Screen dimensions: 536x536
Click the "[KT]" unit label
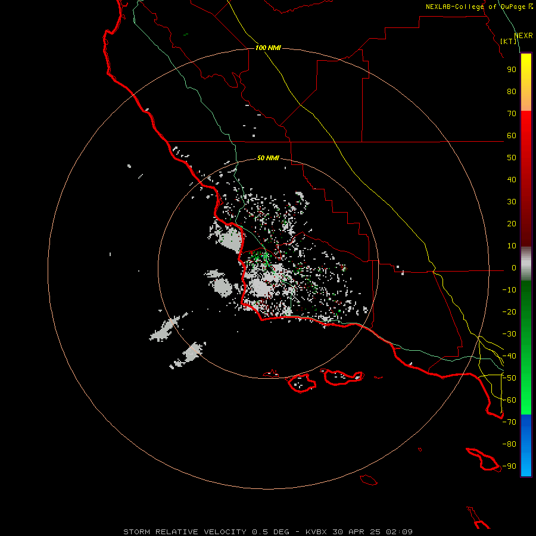(x=509, y=41)
